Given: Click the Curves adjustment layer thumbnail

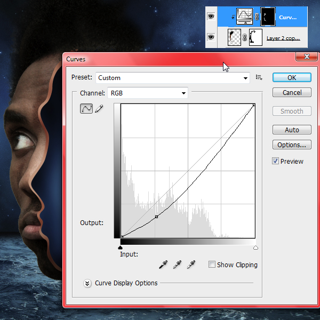Looking at the screenshot, I should click(244, 17).
